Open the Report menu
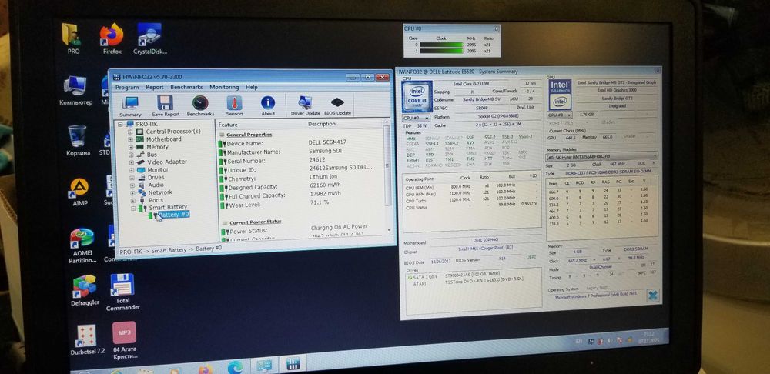The height and width of the screenshot is (374, 770). point(154,88)
